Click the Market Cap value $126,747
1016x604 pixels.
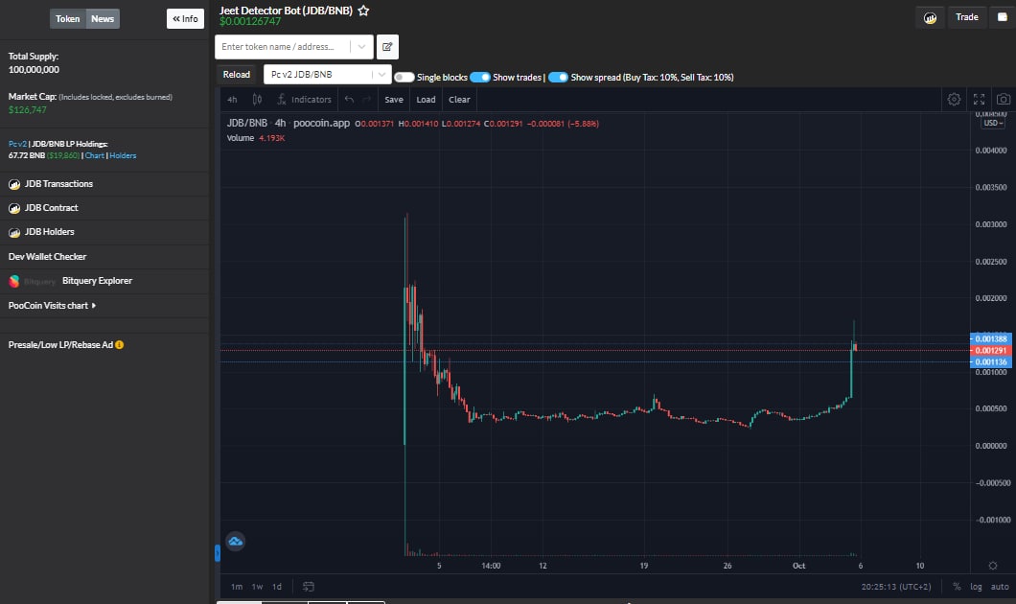[27, 109]
